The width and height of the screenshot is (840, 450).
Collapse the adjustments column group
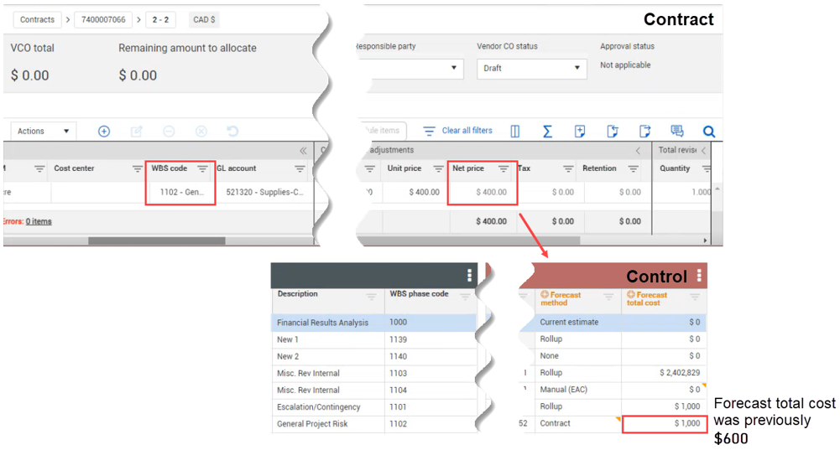638,151
